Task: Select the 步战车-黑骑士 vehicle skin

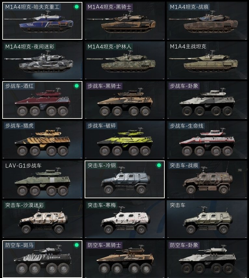Action: [x=125, y=100]
